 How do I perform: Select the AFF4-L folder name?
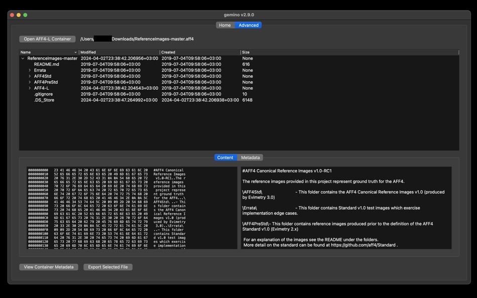tap(41, 88)
